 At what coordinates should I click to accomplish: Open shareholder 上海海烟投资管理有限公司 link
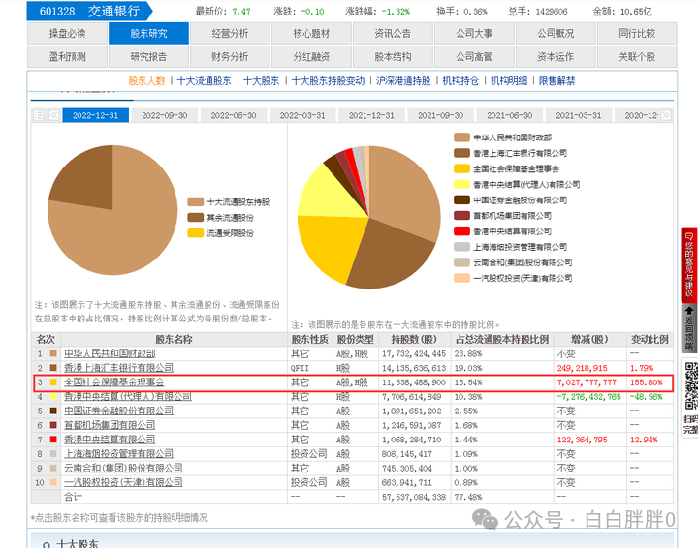pyautogui.click(x=119, y=454)
